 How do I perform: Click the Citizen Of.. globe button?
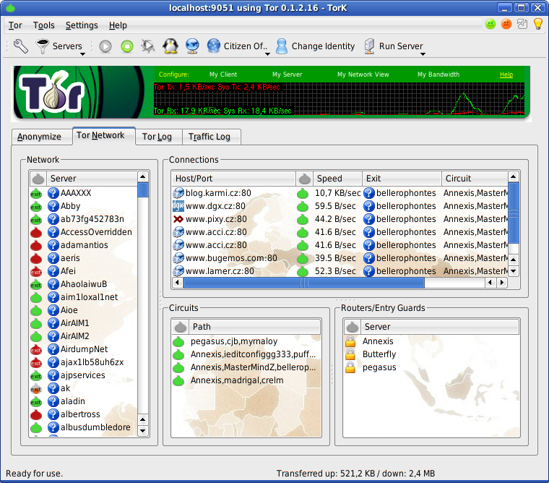pos(237,46)
